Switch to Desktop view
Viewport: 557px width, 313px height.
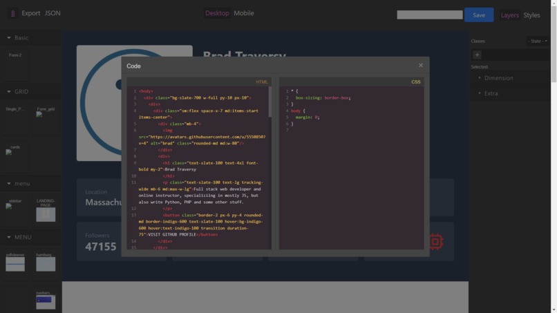[217, 13]
